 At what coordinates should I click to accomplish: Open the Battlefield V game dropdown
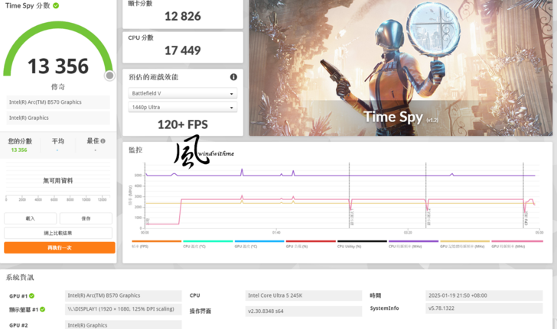coord(183,93)
